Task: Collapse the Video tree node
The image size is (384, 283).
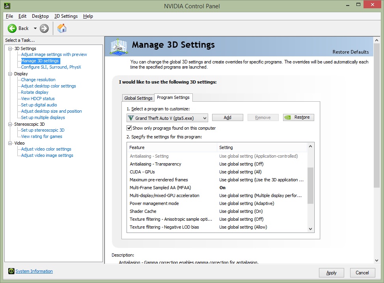Action: (10, 143)
